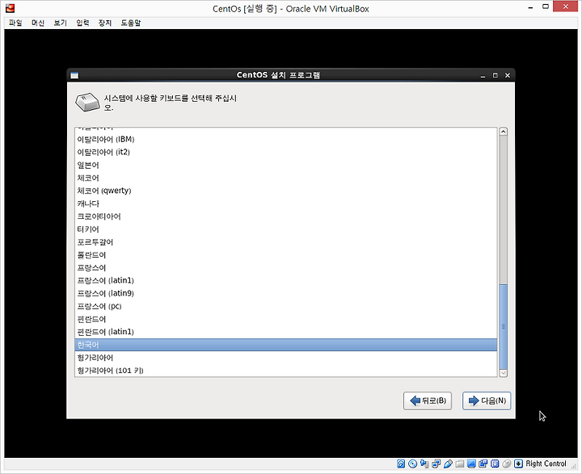Select 이탈리아어 (IBM) keyboard

click(x=286, y=140)
